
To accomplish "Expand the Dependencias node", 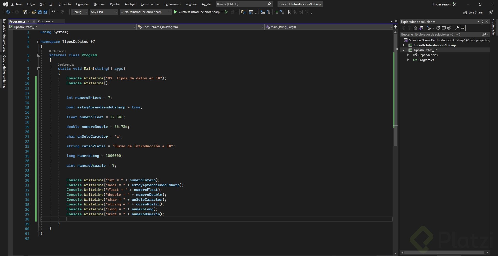I will [408, 55].
